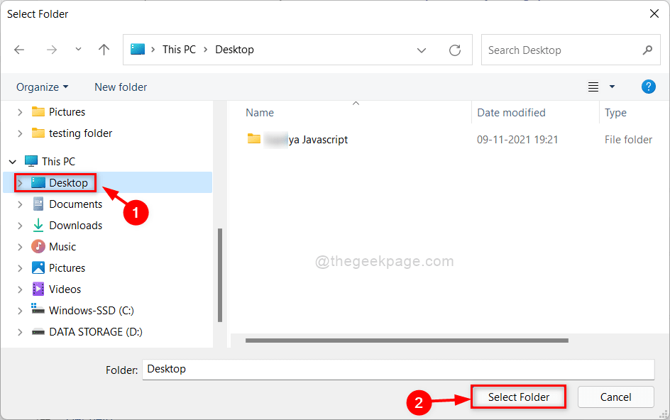The image size is (670, 420).
Task: Select Windows-SSD (C:) drive
Action: [x=91, y=311]
